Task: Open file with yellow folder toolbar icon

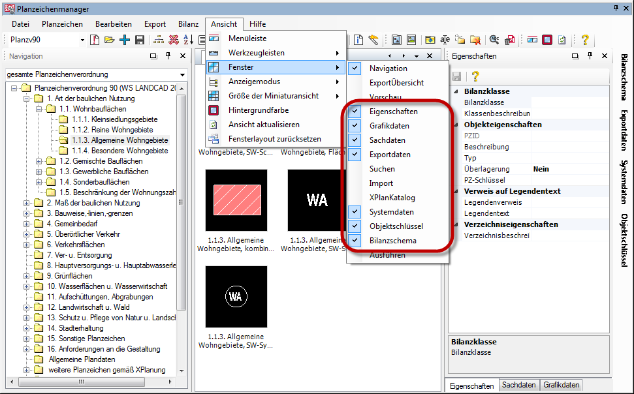Action: tap(110, 40)
